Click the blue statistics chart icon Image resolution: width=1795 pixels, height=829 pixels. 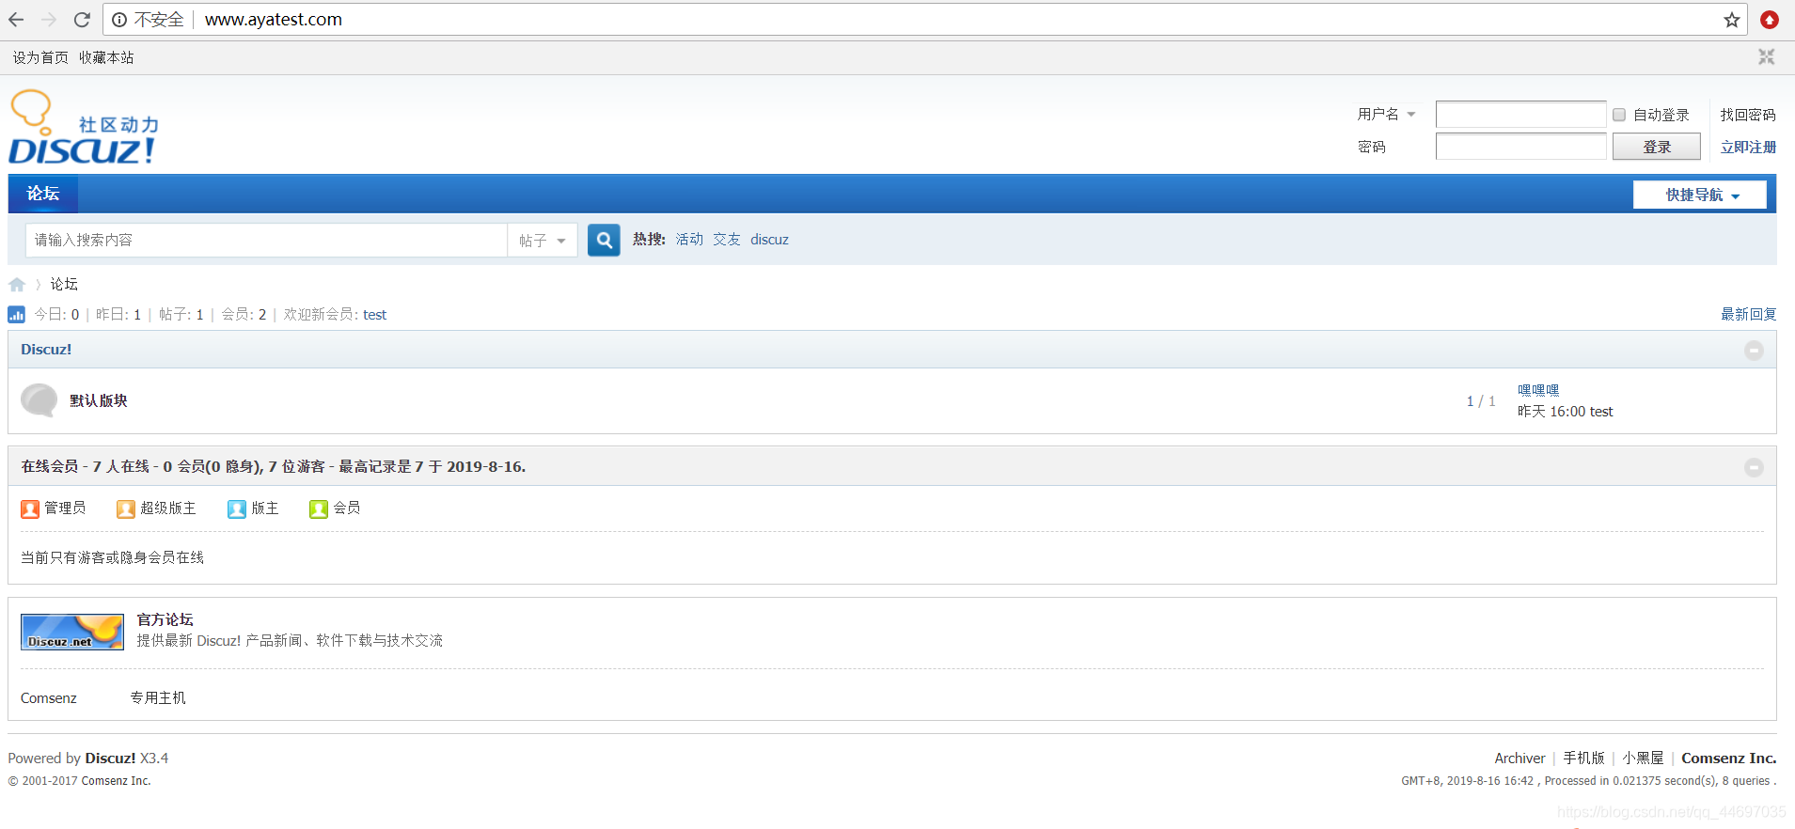pyautogui.click(x=17, y=315)
